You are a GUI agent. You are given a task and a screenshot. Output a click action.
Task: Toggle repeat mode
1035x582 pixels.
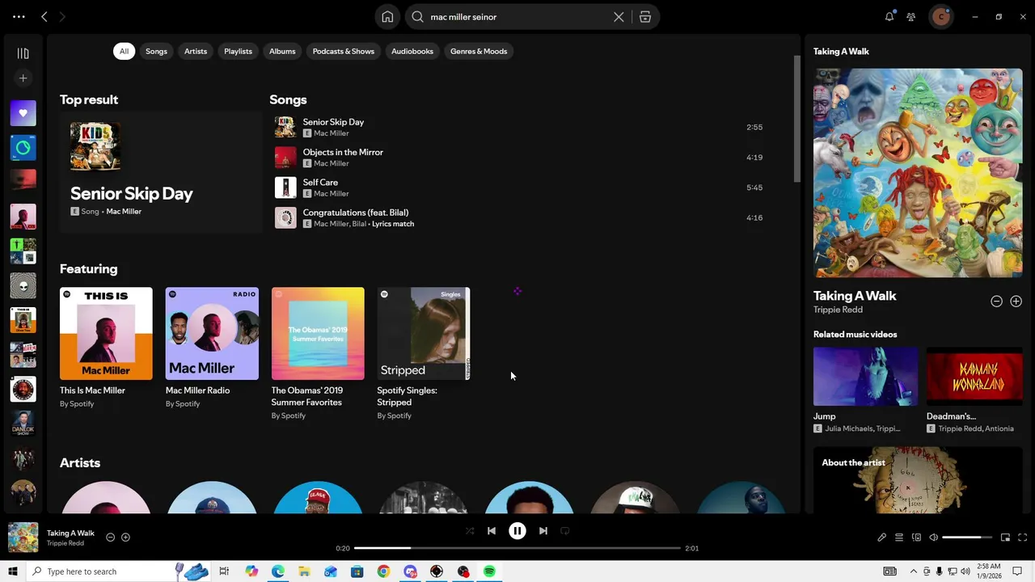click(x=565, y=531)
